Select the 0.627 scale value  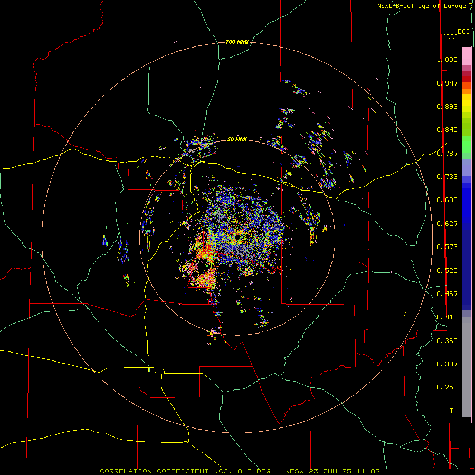click(x=447, y=224)
